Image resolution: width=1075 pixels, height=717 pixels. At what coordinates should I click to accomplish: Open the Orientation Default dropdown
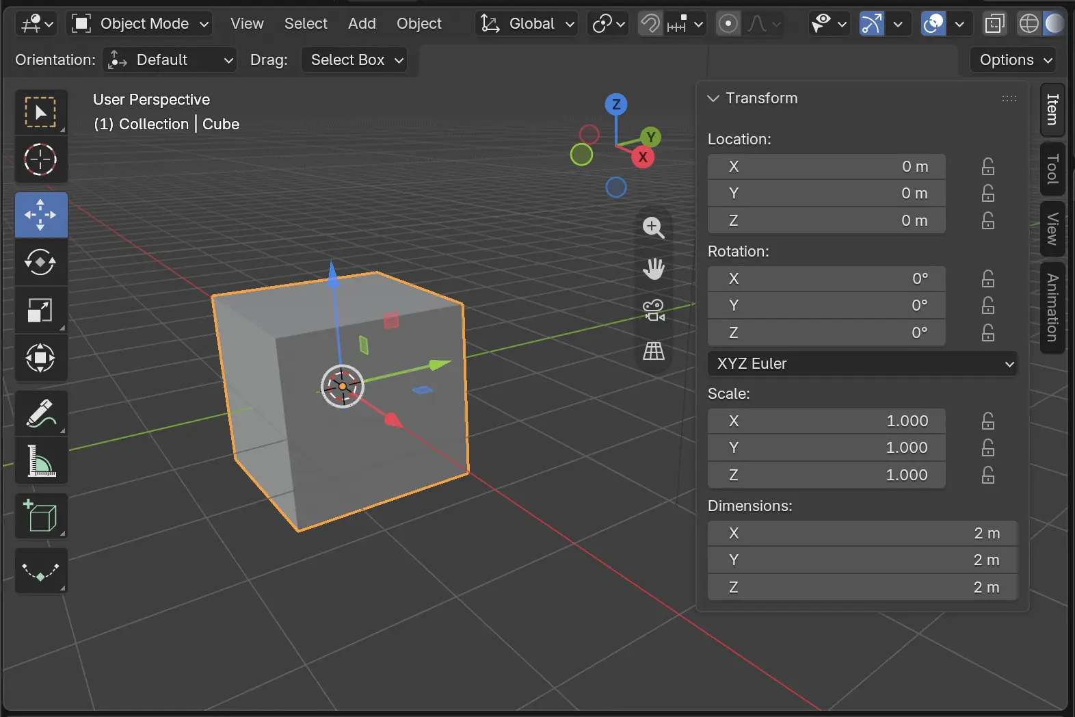[170, 60]
